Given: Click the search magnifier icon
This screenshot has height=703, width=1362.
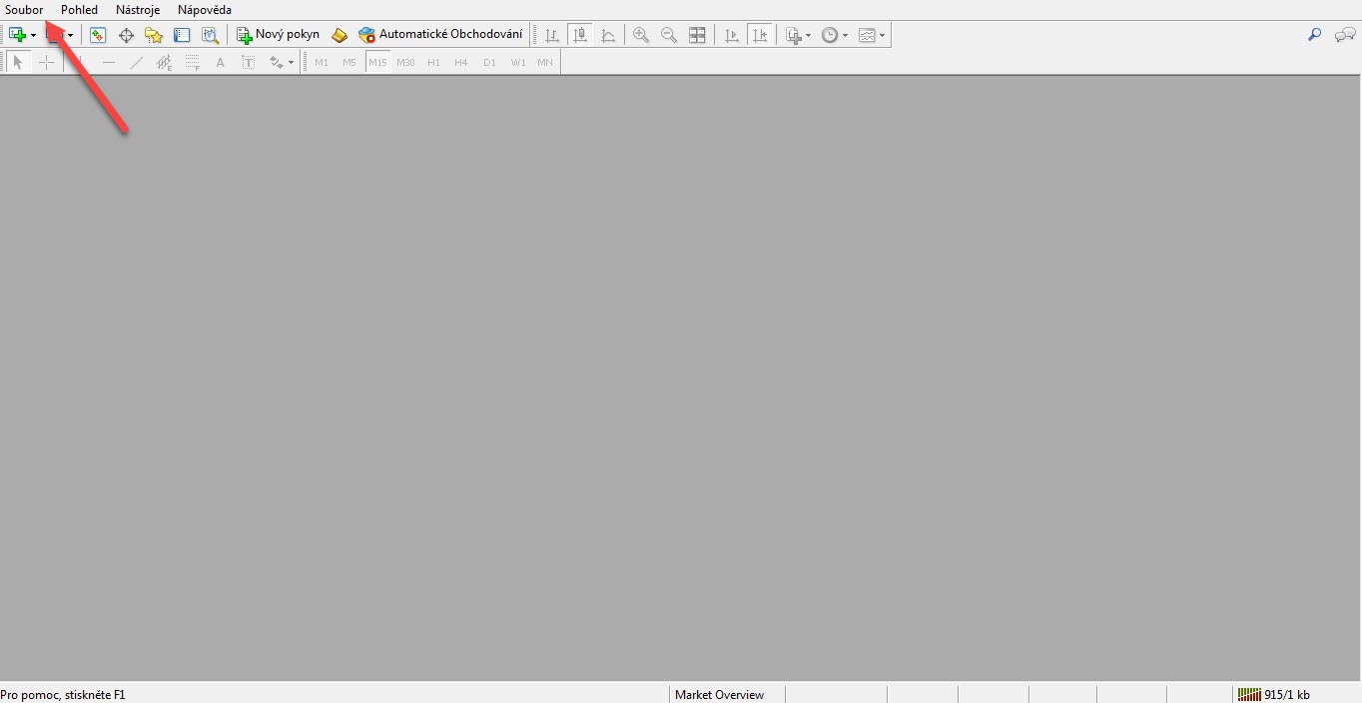Looking at the screenshot, I should click(x=1315, y=35).
